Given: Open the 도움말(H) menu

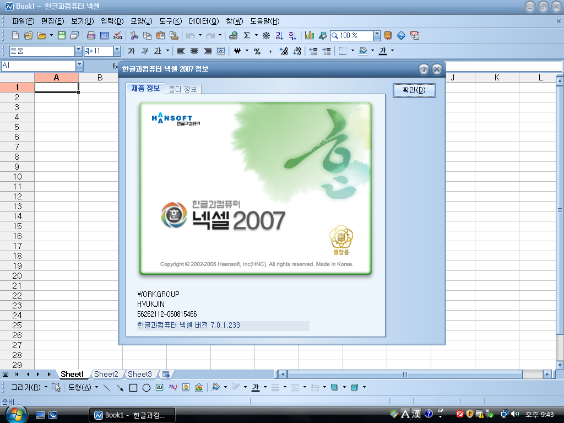Looking at the screenshot, I should pyautogui.click(x=265, y=21).
